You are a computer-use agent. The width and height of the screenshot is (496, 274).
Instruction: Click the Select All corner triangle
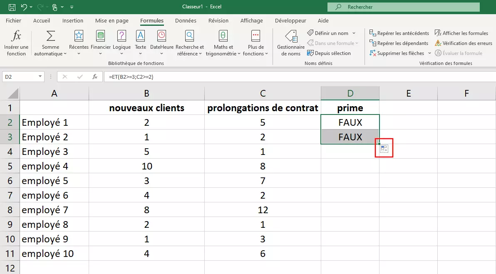pos(12,93)
